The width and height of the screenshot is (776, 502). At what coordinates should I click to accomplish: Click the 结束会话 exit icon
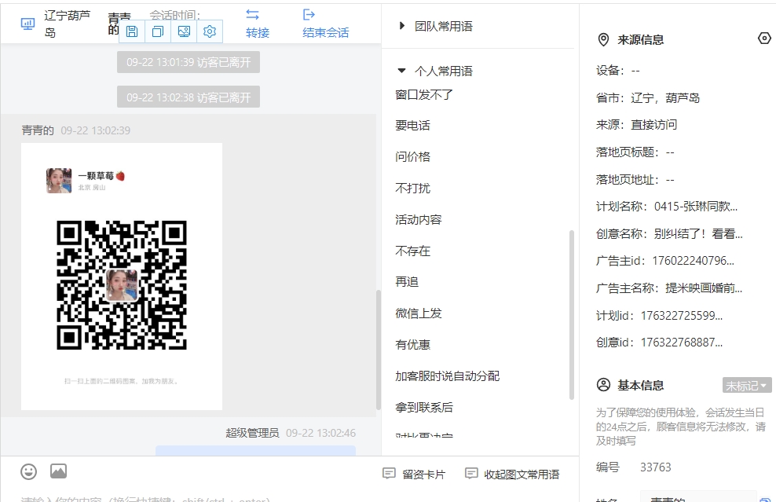309,15
